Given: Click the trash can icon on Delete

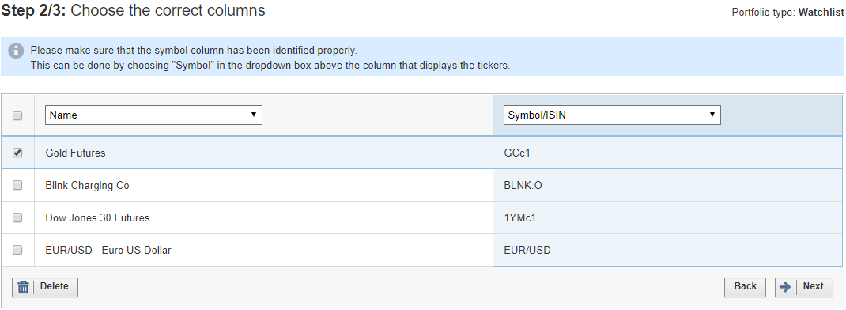Looking at the screenshot, I should [23, 287].
